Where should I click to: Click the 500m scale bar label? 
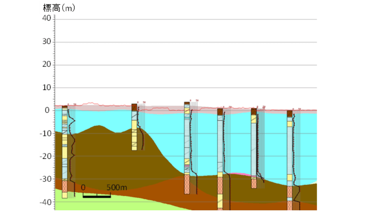pyautogui.click(x=116, y=188)
